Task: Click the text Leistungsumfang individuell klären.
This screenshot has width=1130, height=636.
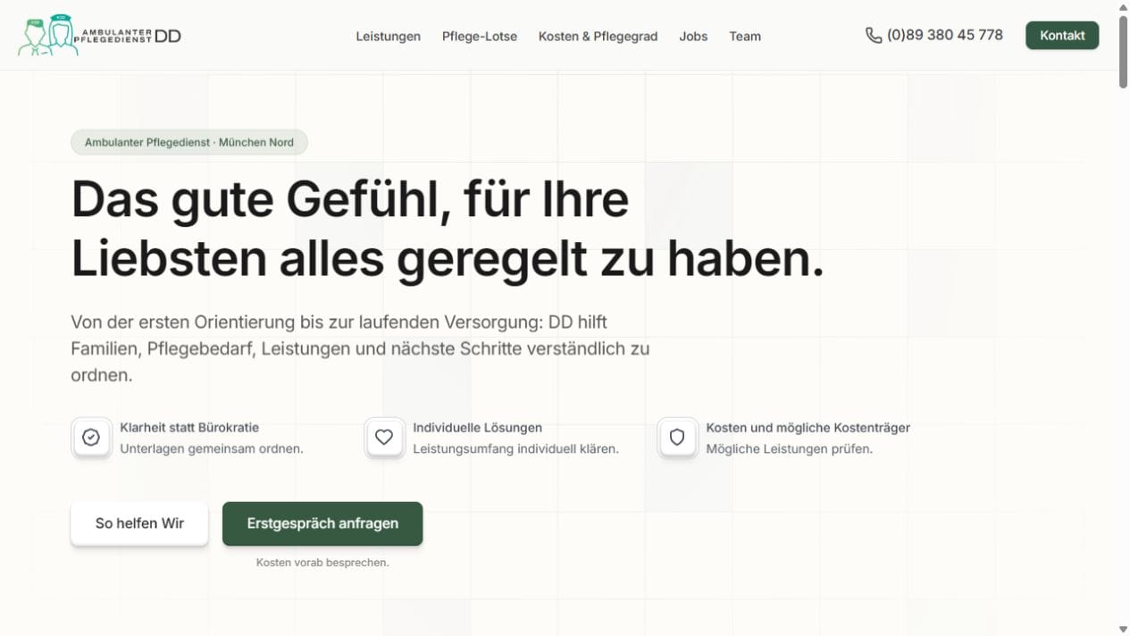Action: [515, 448]
